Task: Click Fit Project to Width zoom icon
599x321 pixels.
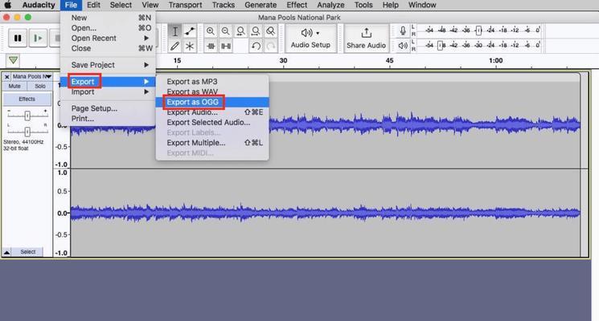Action: click(x=256, y=31)
